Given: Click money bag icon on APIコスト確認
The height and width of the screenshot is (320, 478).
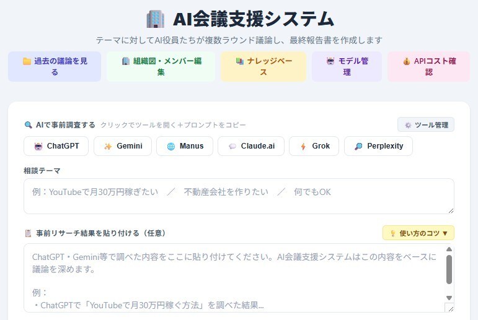Looking at the screenshot, I should [406, 61].
